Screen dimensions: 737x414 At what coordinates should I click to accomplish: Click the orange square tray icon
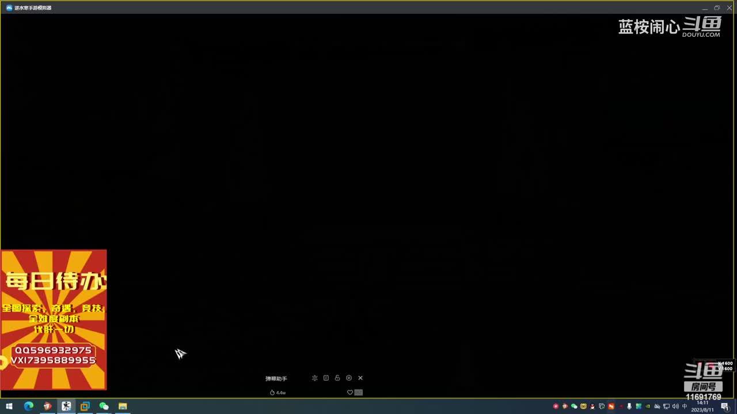point(611,407)
